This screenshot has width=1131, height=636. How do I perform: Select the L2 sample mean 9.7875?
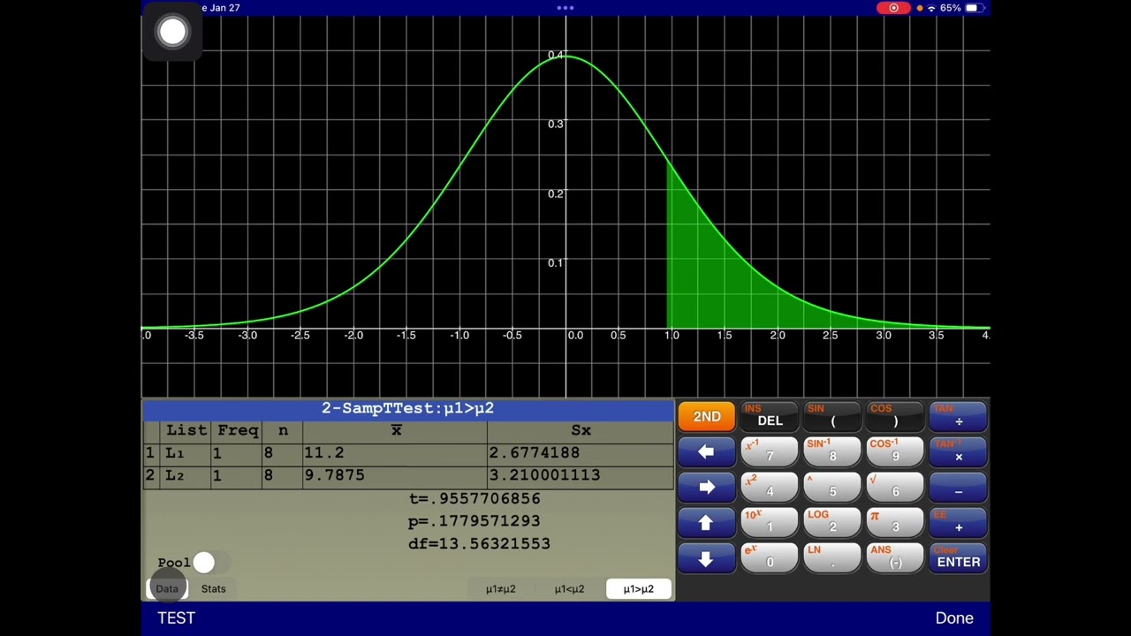click(395, 475)
